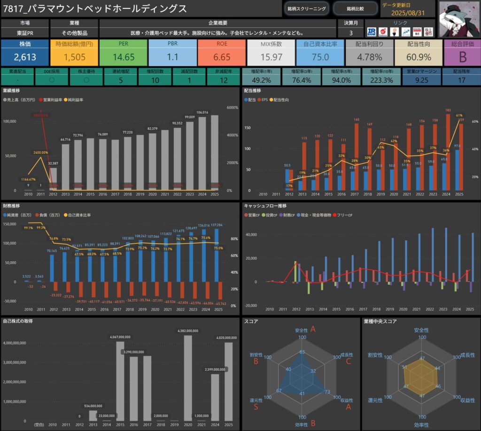Image resolution: width=481 pixels, height=431 pixels.
Task: Select the PBR 1.1 card
Action: [x=173, y=53]
